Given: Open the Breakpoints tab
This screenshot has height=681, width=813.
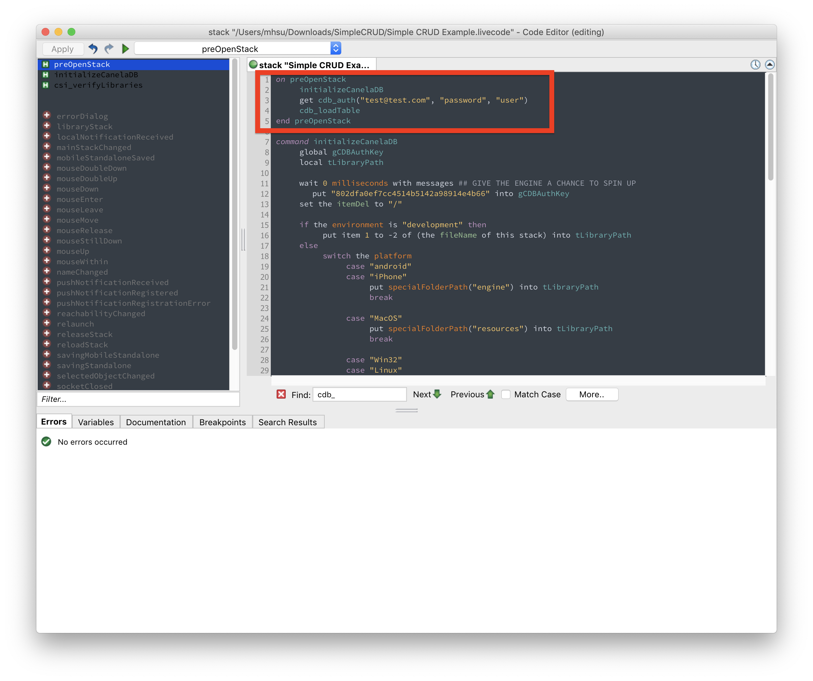Looking at the screenshot, I should tap(223, 422).
